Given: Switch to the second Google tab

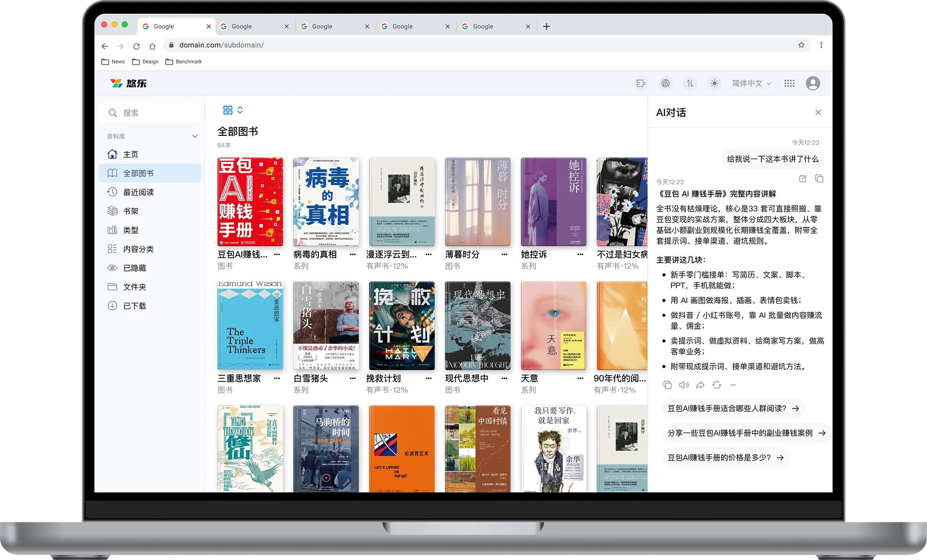Looking at the screenshot, I should point(255,27).
